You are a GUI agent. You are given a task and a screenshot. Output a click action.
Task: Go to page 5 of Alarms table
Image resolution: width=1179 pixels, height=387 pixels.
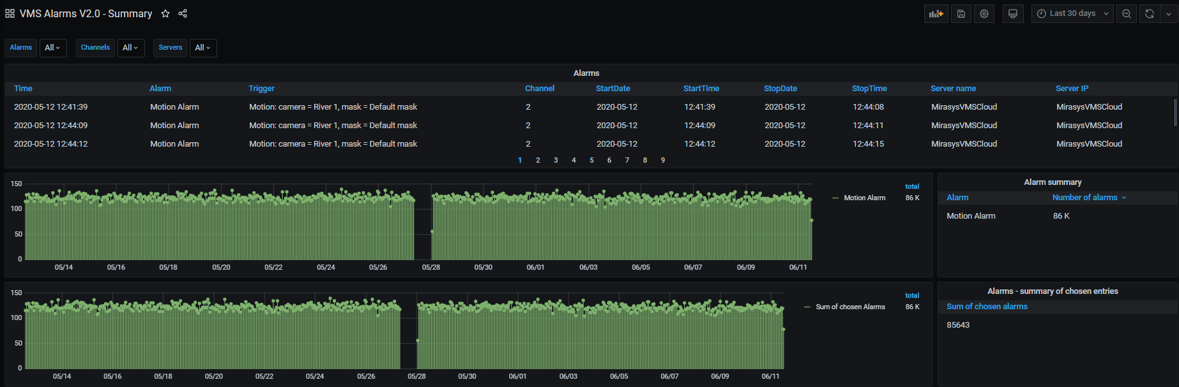591,160
